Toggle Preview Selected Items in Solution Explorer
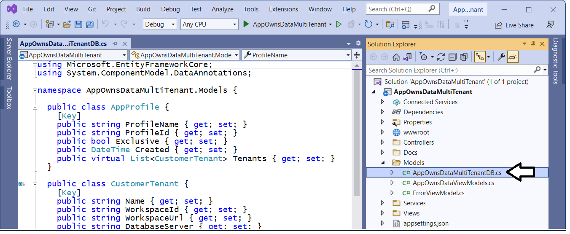This screenshot has width=570, height=234. click(x=513, y=57)
